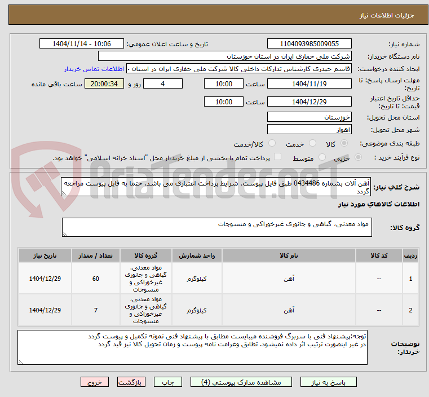Click the پاسخ به نیاز button
Viewport: 429px width, 397px height.
[x=328, y=382]
